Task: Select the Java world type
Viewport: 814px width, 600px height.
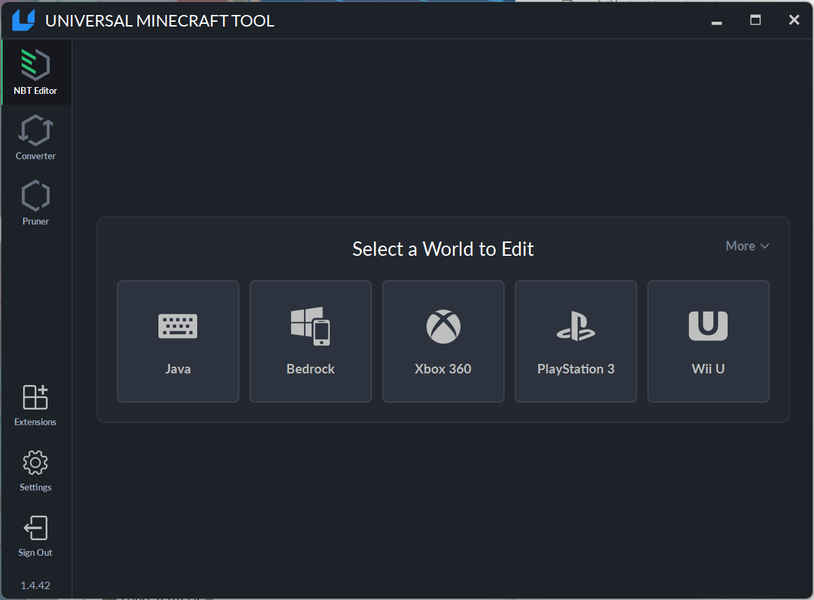Action: point(178,341)
